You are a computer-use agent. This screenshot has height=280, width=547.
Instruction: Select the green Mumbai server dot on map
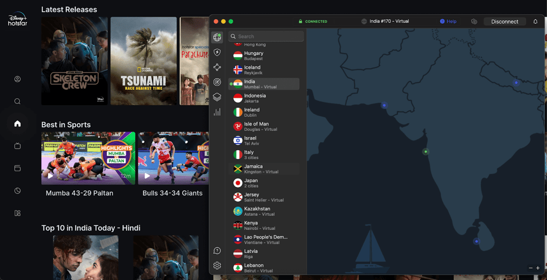(426, 152)
